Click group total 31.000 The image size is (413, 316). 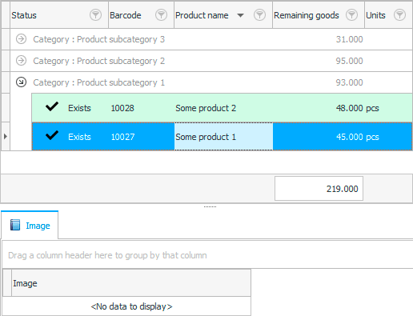pos(349,39)
